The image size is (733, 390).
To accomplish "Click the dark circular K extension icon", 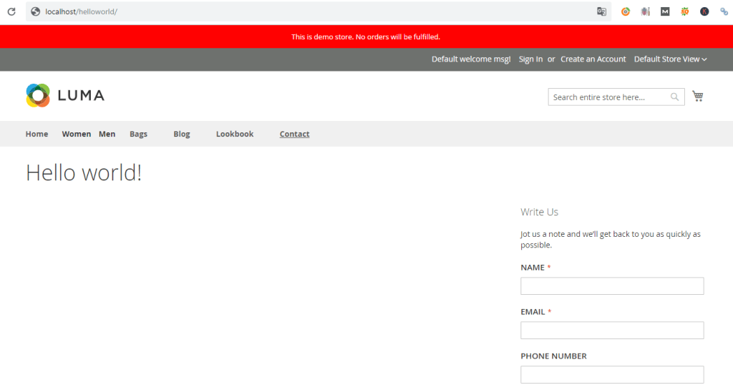I will pyautogui.click(x=704, y=11).
